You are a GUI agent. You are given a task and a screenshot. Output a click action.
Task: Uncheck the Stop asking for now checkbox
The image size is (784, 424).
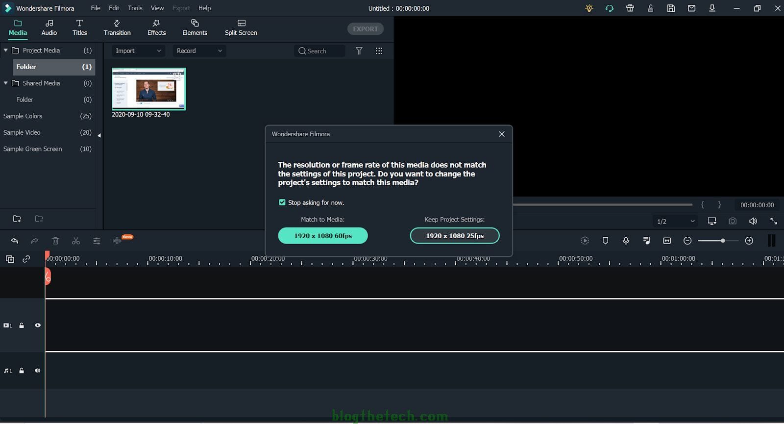click(x=282, y=202)
